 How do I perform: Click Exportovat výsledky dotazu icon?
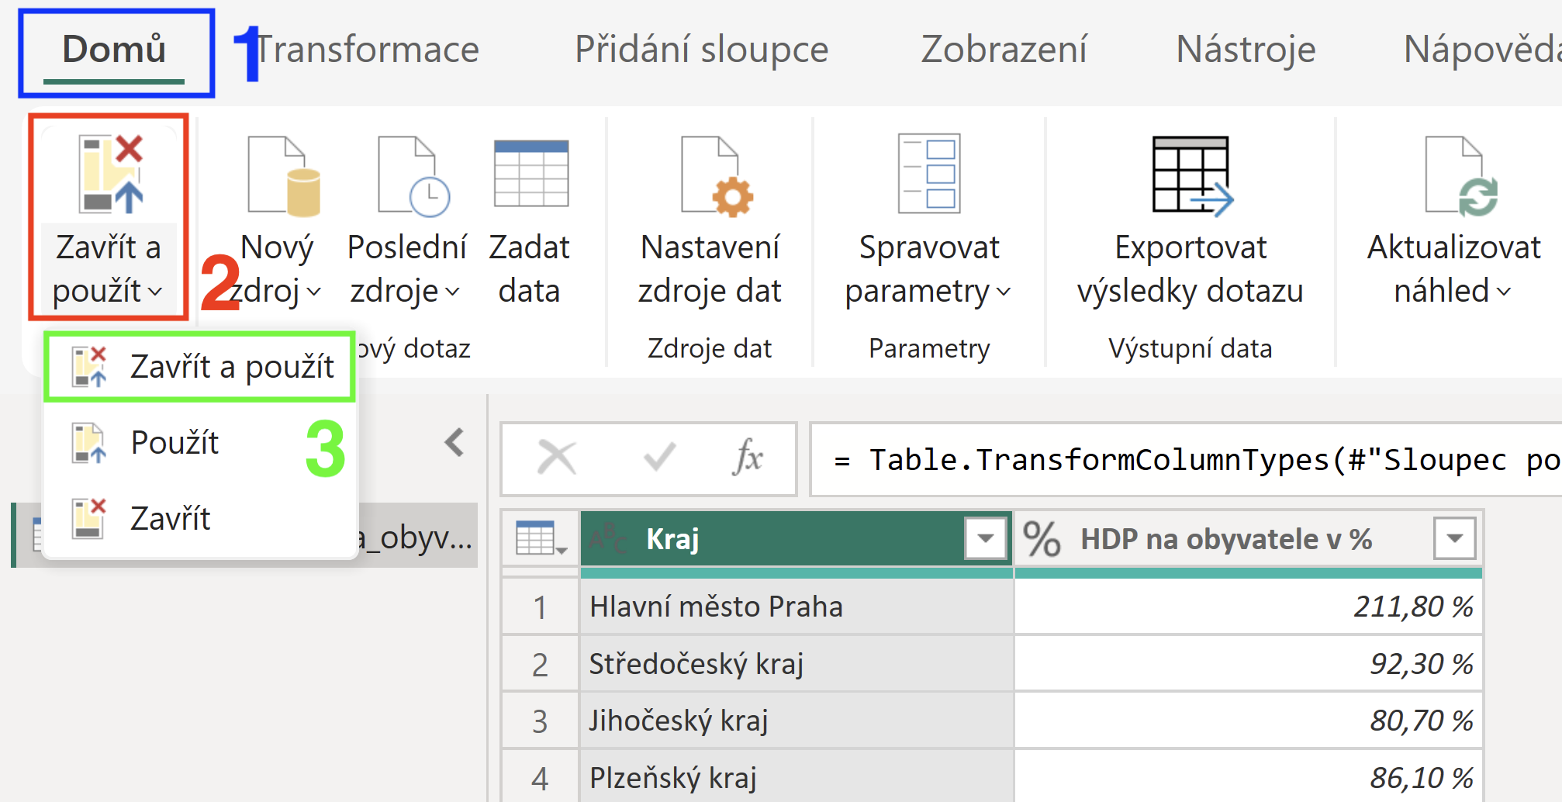coord(1193,176)
